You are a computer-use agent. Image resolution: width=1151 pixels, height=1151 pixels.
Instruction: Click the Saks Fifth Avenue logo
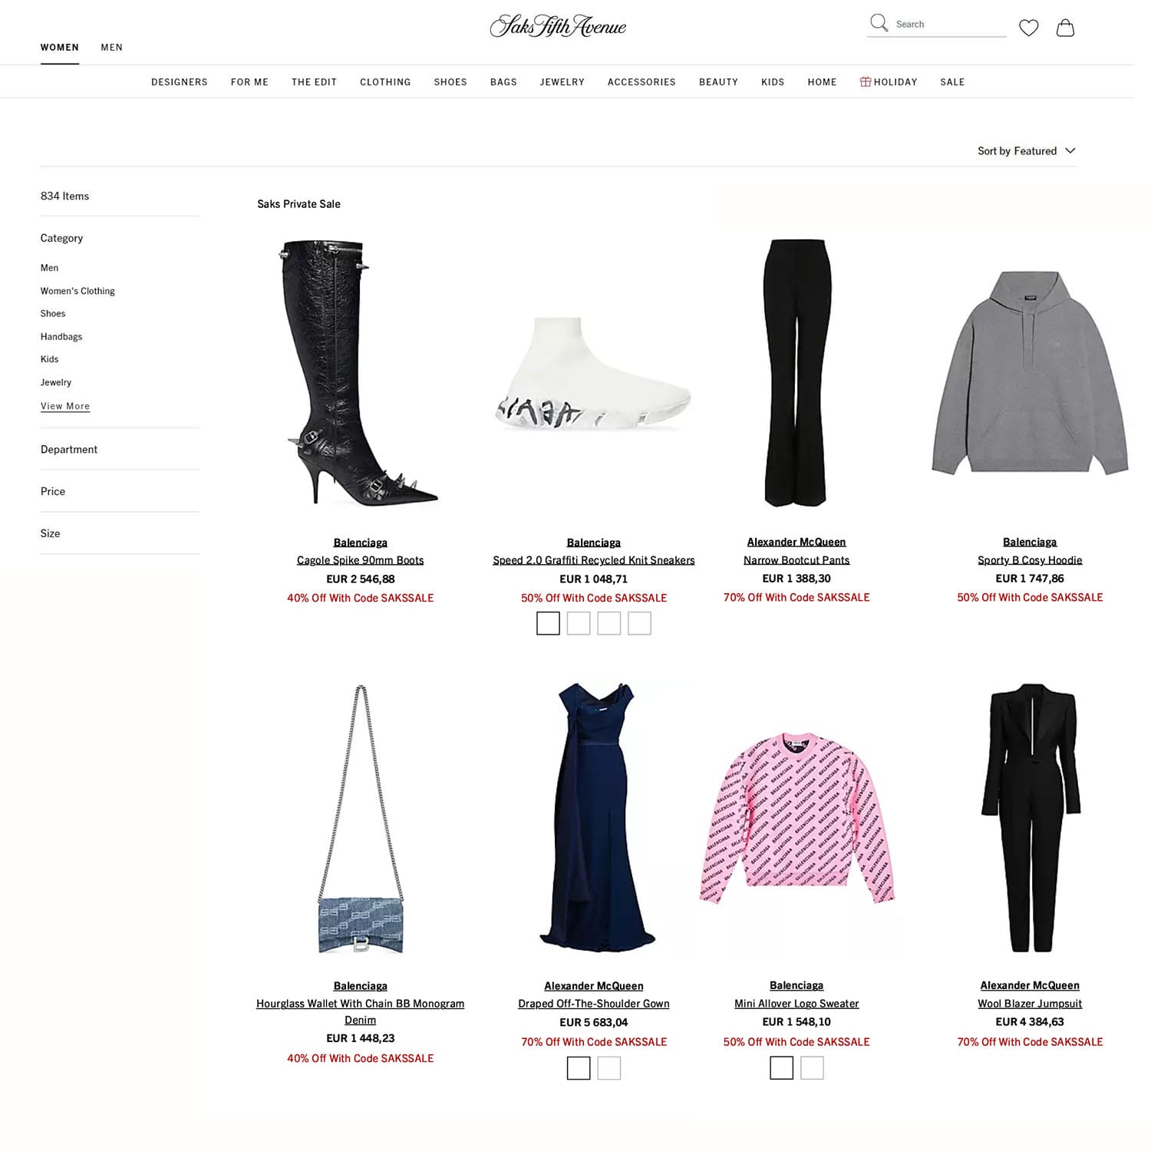[x=558, y=26]
